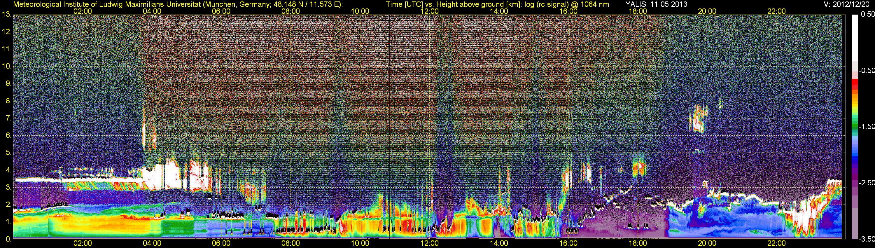Click the "6." height axis label

pos(8,136)
